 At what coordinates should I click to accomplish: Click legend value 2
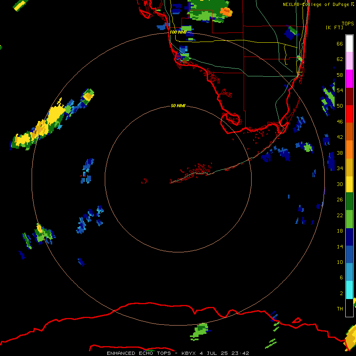coord(341,294)
